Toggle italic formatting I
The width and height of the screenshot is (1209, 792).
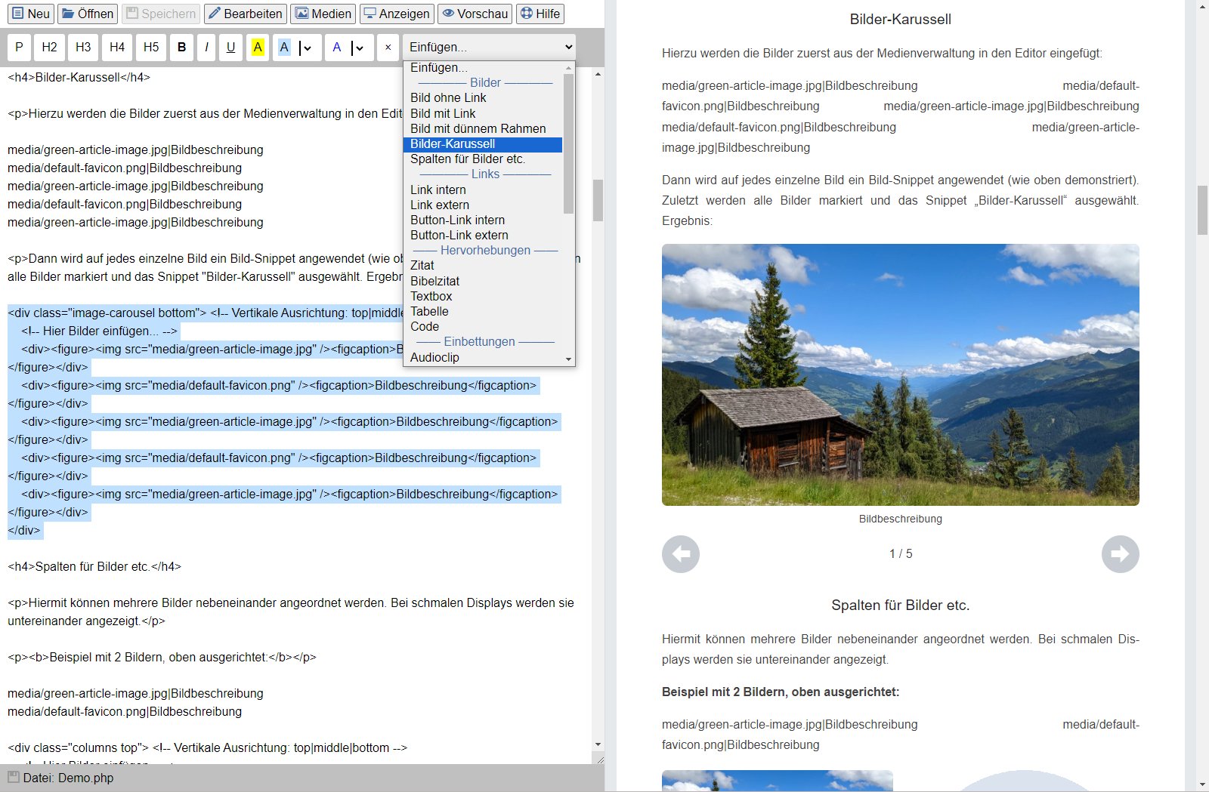tap(206, 47)
